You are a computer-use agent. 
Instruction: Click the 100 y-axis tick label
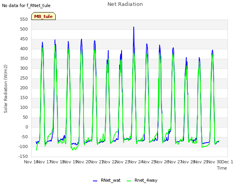(x=24, y=108)
